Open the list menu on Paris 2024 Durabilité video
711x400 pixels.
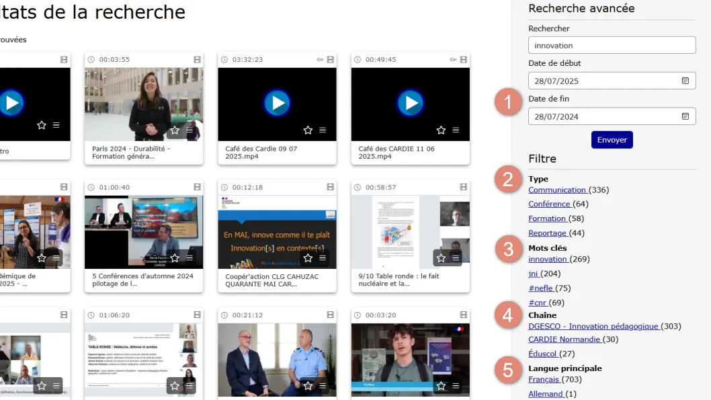click(190, 130)
